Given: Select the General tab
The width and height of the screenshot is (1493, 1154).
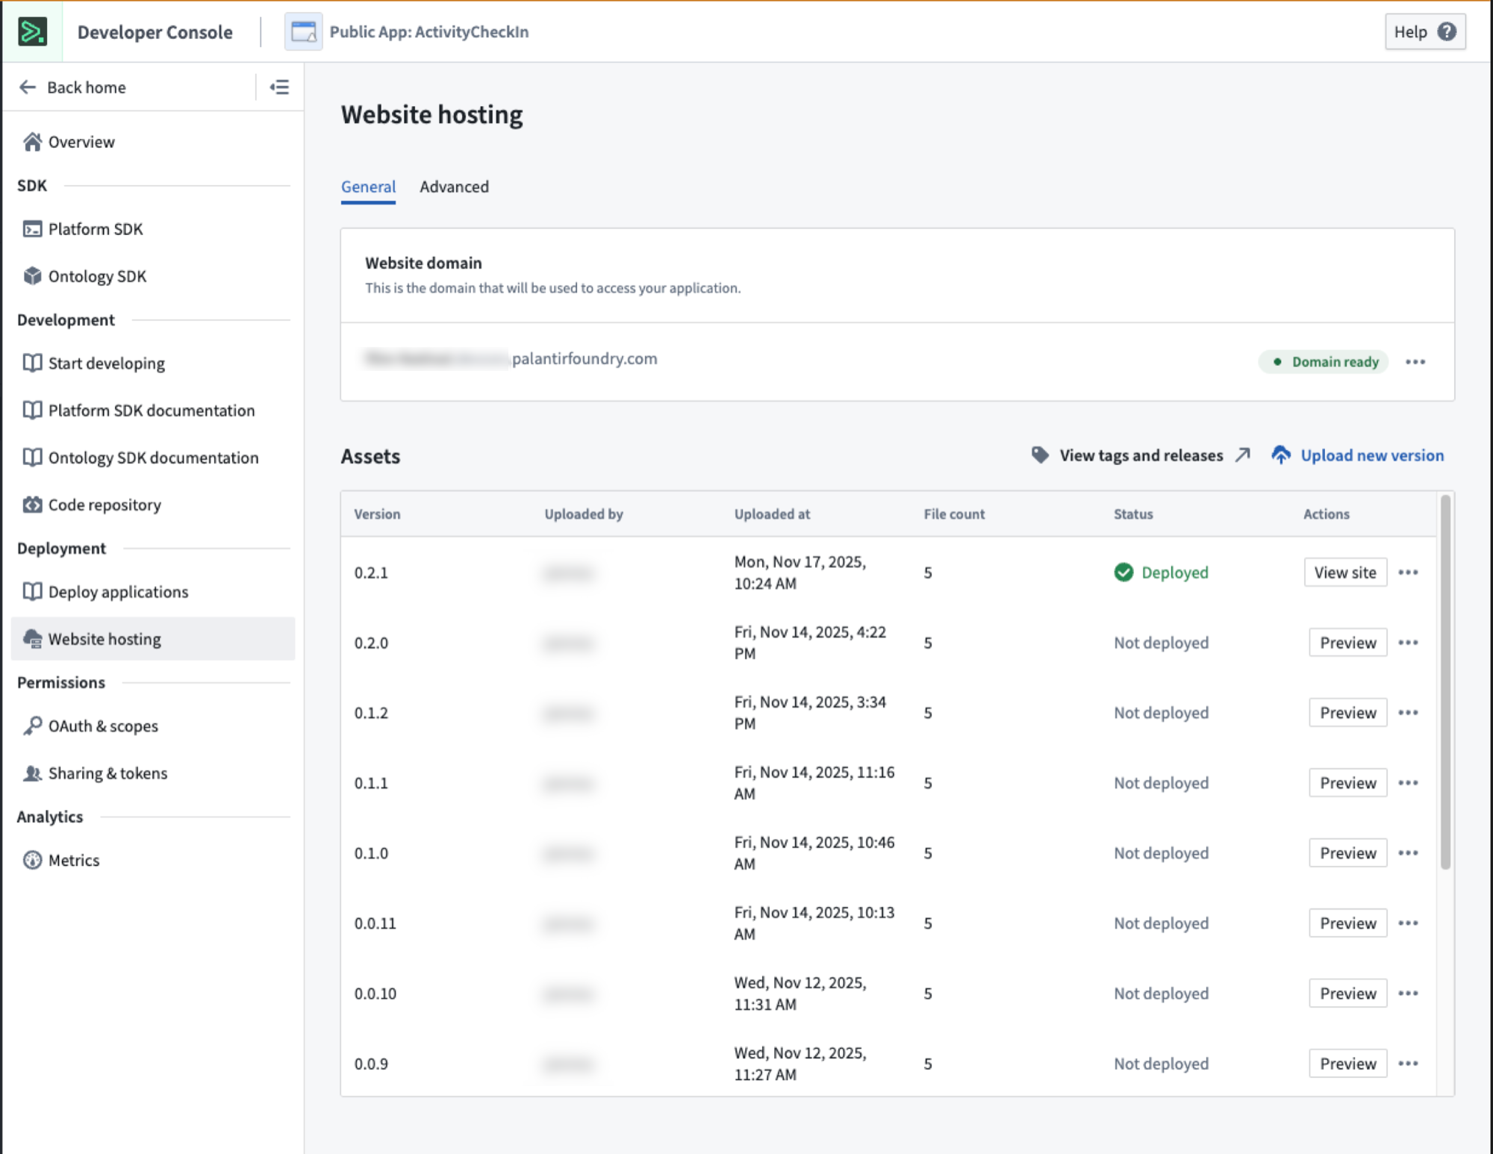Looking at the screenshot, I should click(368, 187).
